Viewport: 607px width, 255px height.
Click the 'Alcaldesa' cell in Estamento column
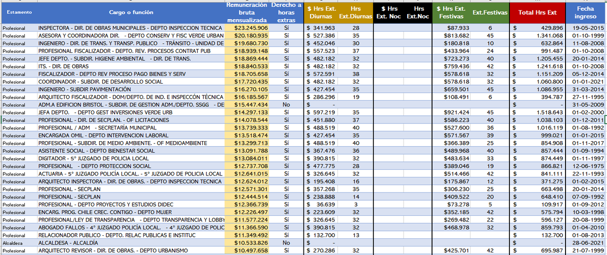pos(19,243)
